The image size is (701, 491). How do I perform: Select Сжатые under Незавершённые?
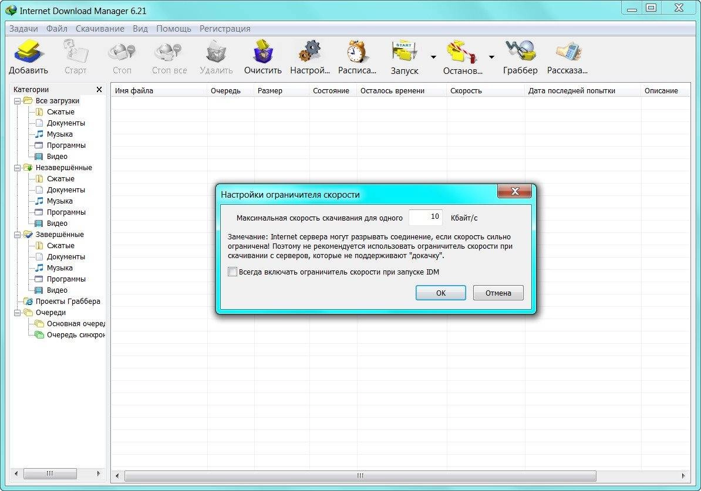[60, 179]
